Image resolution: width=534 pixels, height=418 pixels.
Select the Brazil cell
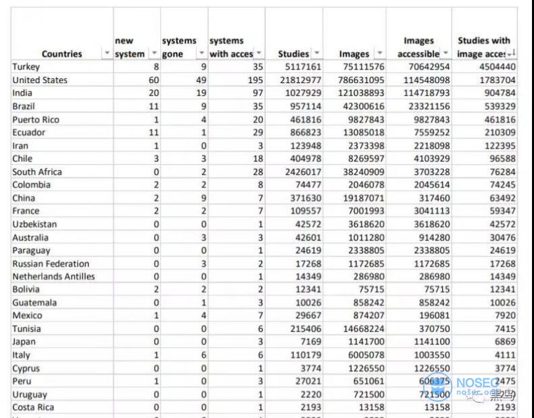(x=62, y=106)
